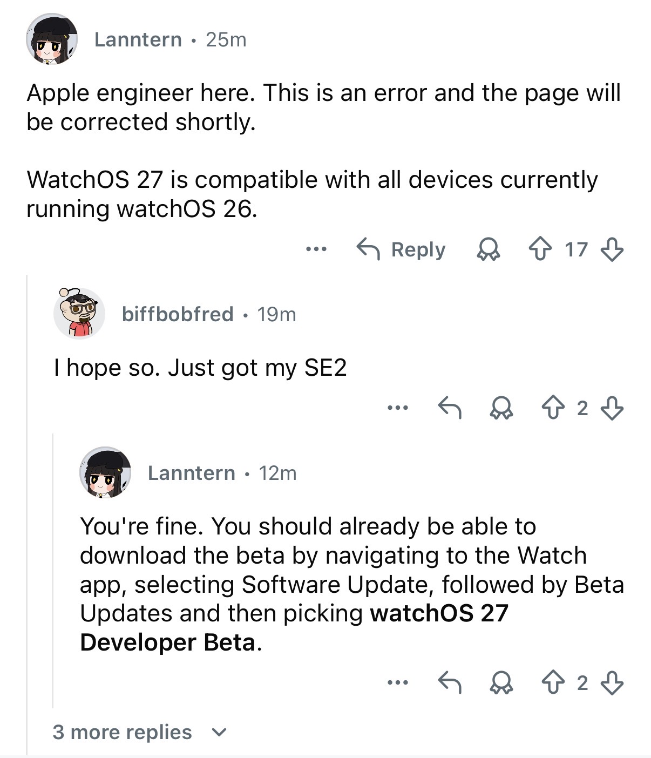
Task: Reply arrow on biffbobfred's comment
Action: tap(449, 408)
